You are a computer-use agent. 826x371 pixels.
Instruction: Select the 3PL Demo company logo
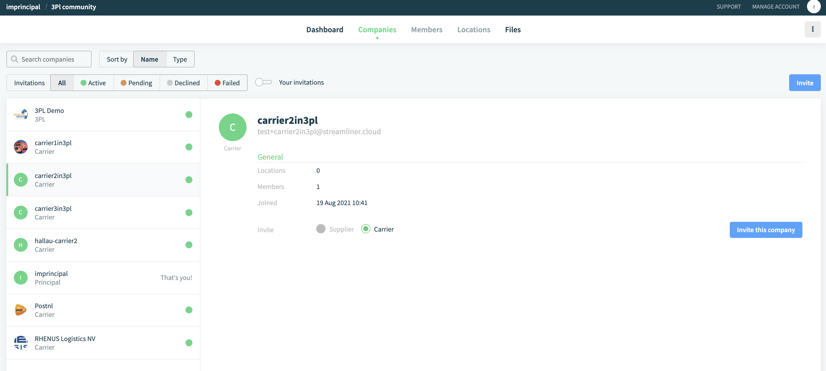point(20,114)
